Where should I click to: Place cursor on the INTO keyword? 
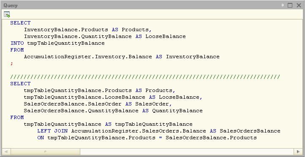coord(17,43)
